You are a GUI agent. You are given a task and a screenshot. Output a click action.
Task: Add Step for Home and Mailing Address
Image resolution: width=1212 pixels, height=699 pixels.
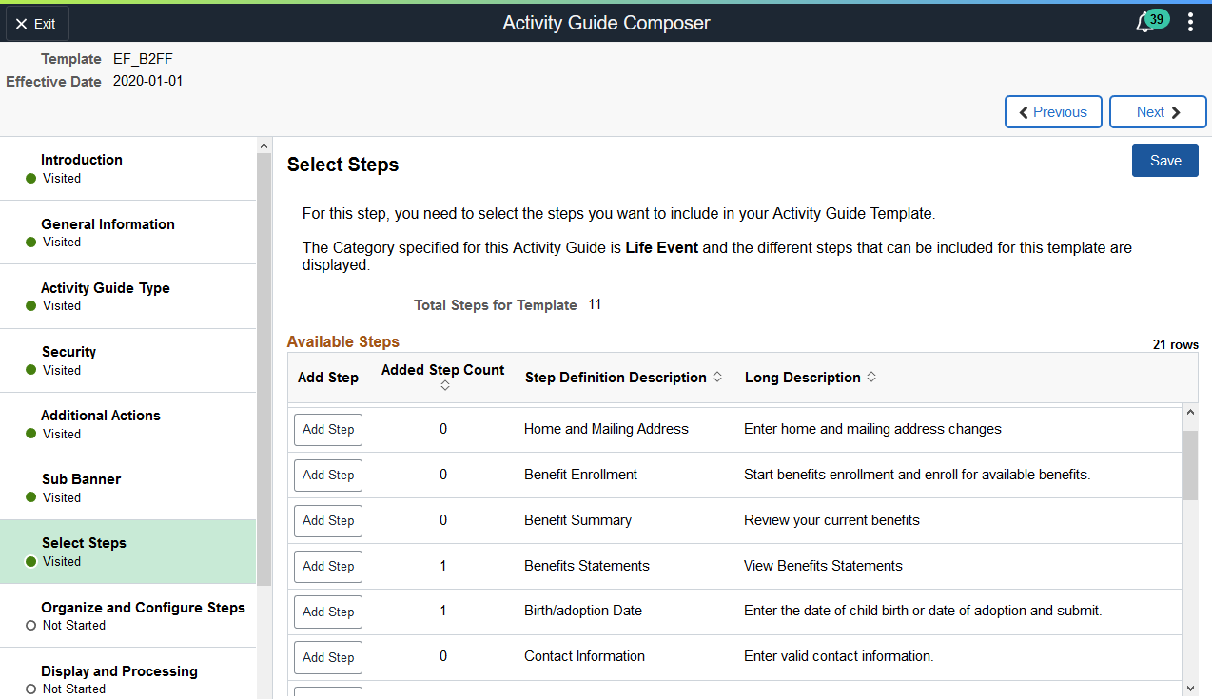click(328, 429)
